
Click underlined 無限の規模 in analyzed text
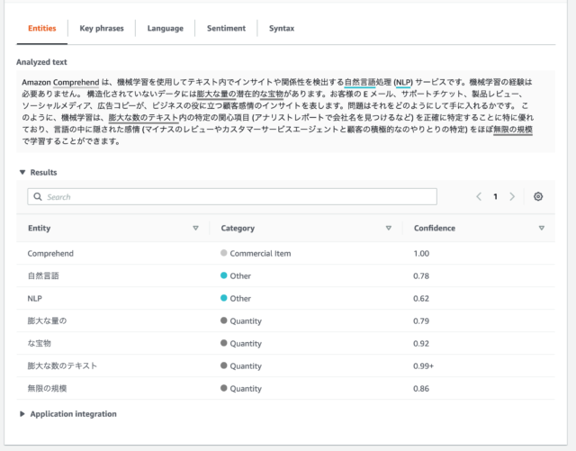[513, 130]
